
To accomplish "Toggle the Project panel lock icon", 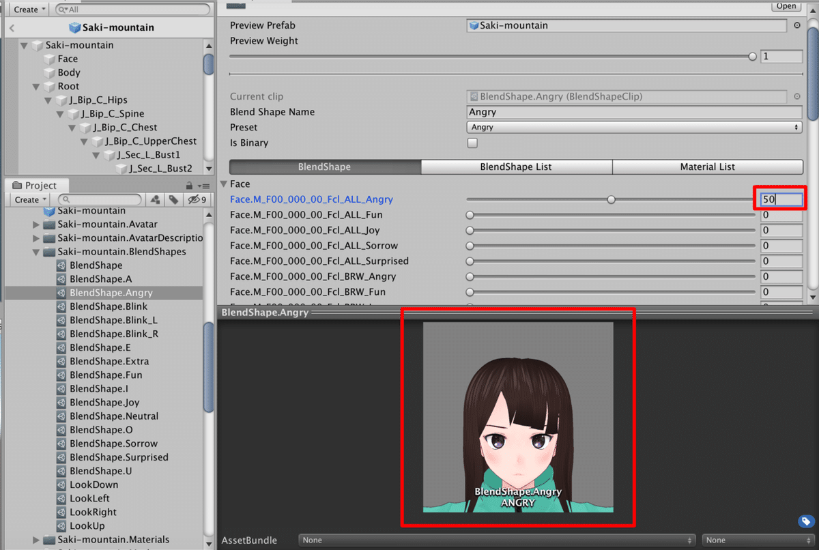I will point(189,186).
